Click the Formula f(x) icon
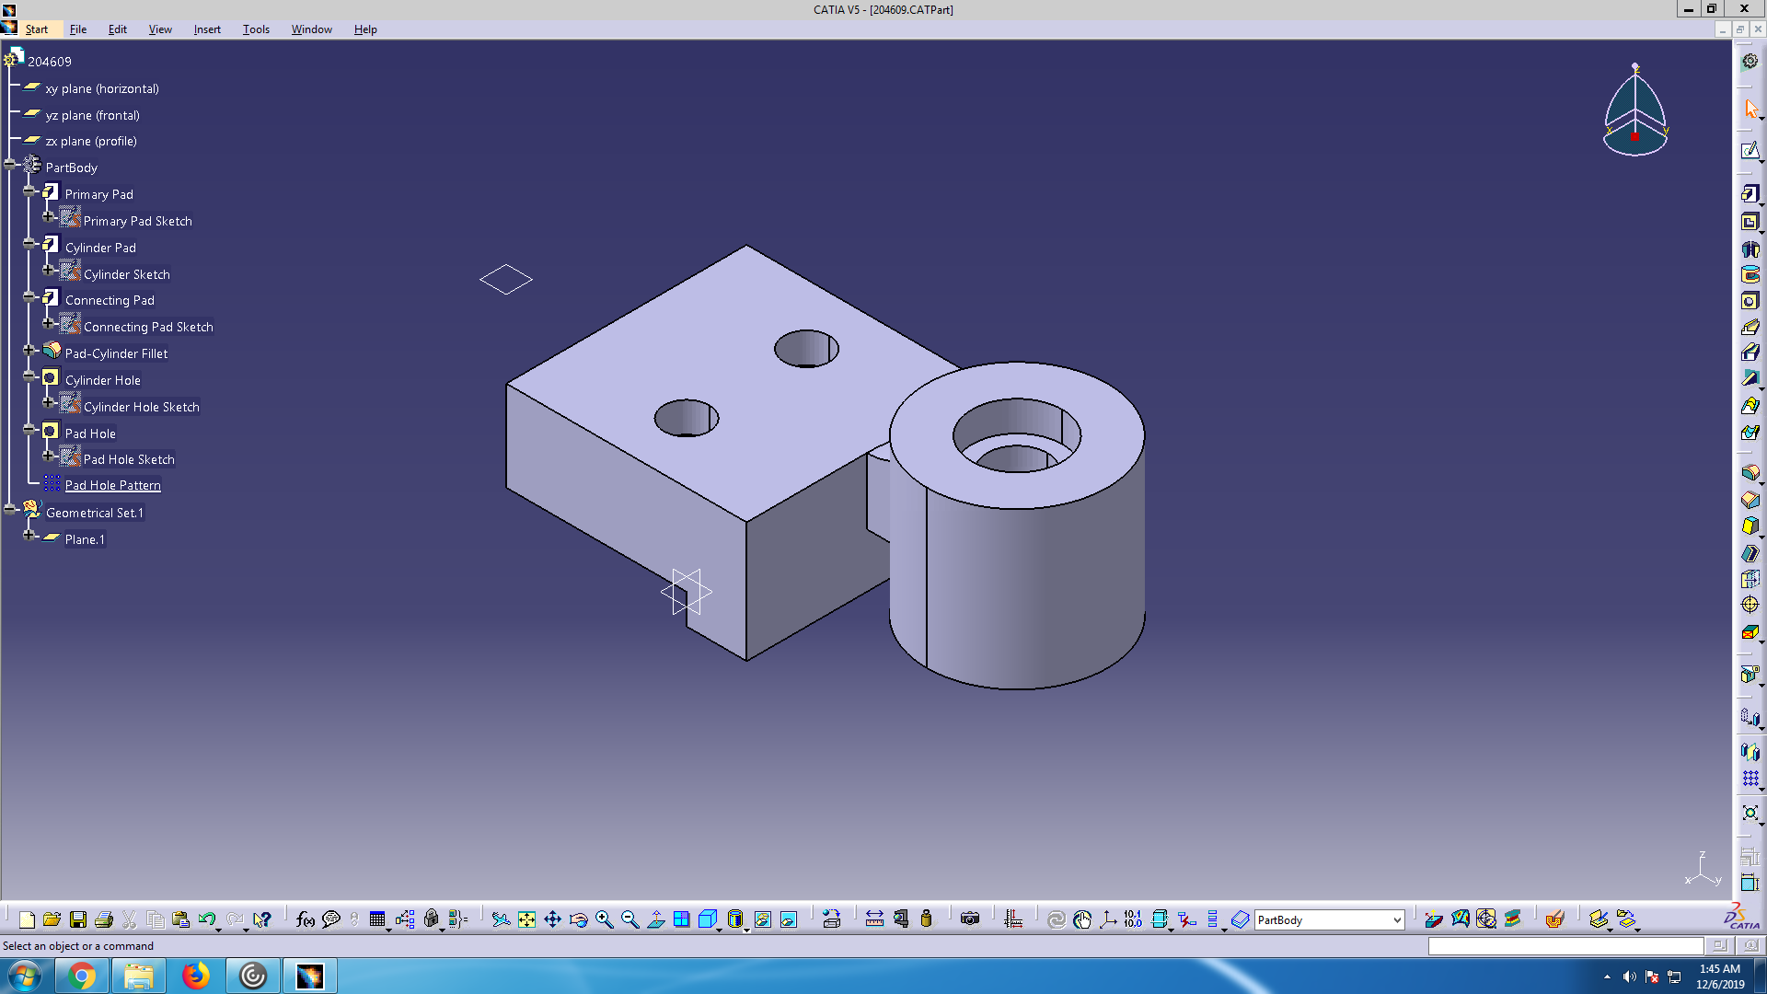The height and width of the screenshot is (994, 1767). point(305,919)
